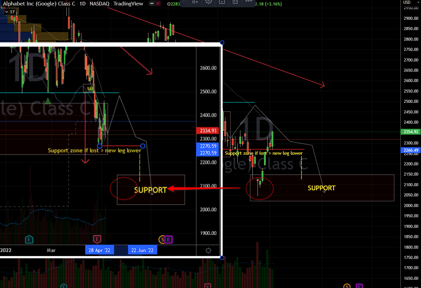Select the top-right blue image anchor handle
The image size is (421, 288).
[x=222, y=43]
